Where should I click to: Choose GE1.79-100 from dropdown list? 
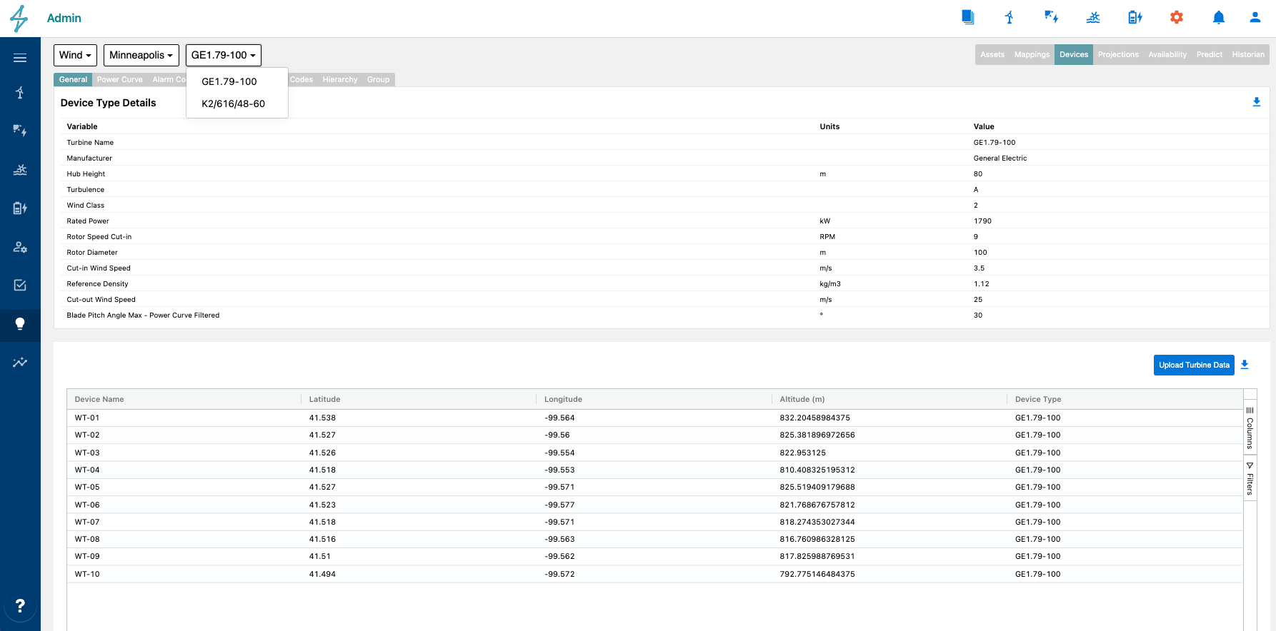(237, 81)
